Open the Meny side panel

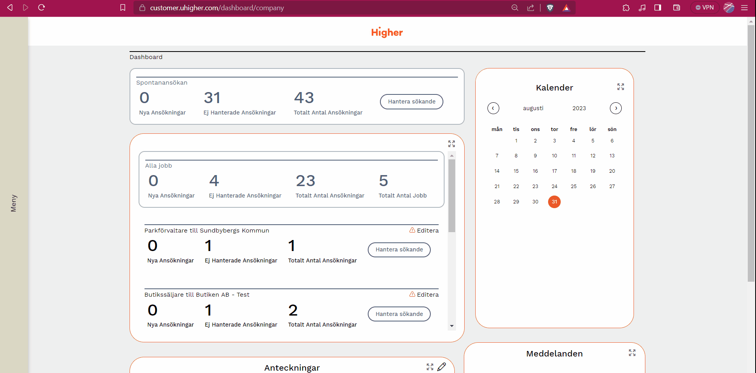[x=14, y=203]
